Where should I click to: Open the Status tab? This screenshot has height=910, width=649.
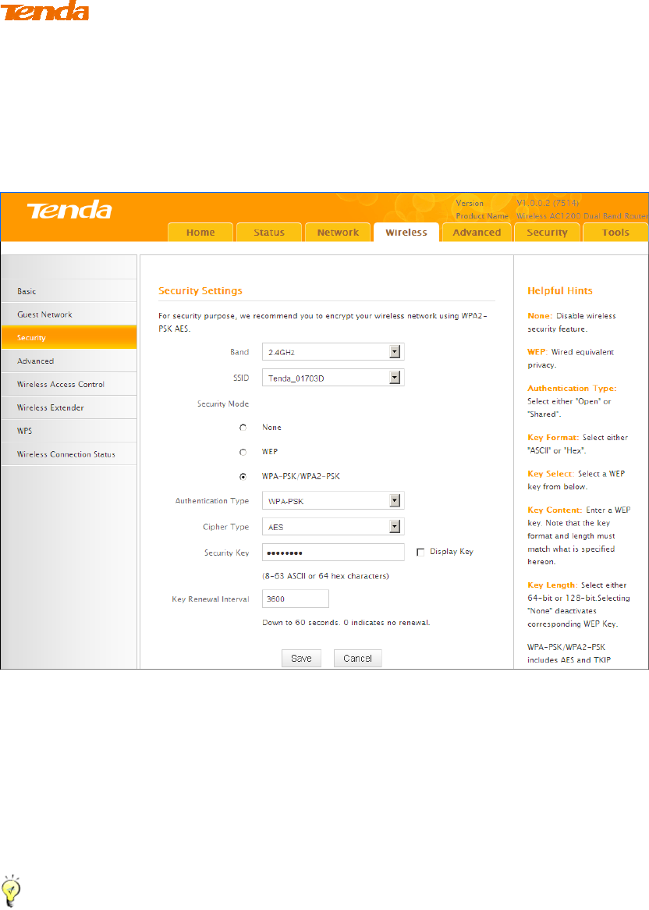pyautogui.click(x=269, y=232)
